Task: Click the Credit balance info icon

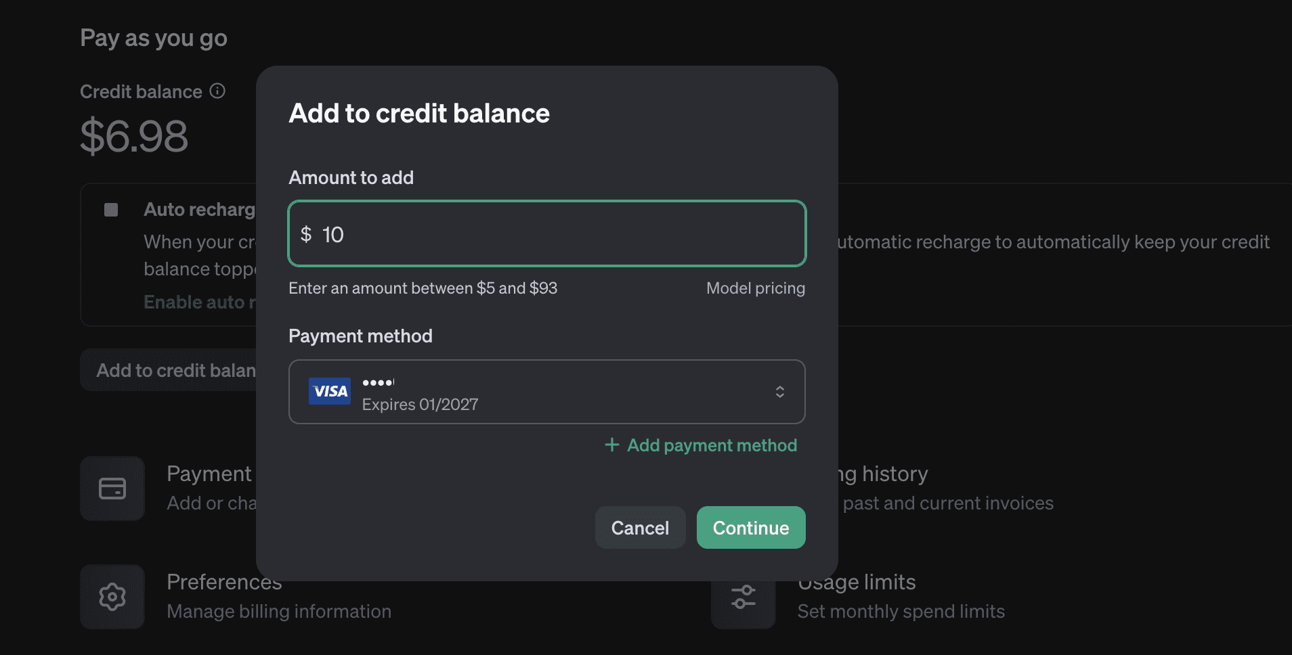Action: pyautogui.click(x=217, y=91)
